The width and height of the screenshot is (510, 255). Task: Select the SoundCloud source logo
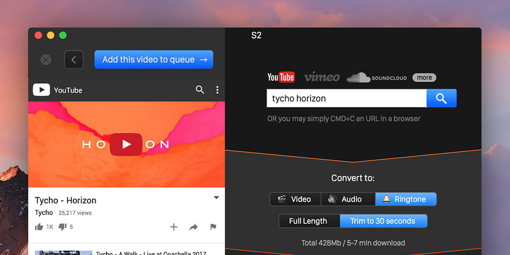pyautogui.click(x=377, y=78)
